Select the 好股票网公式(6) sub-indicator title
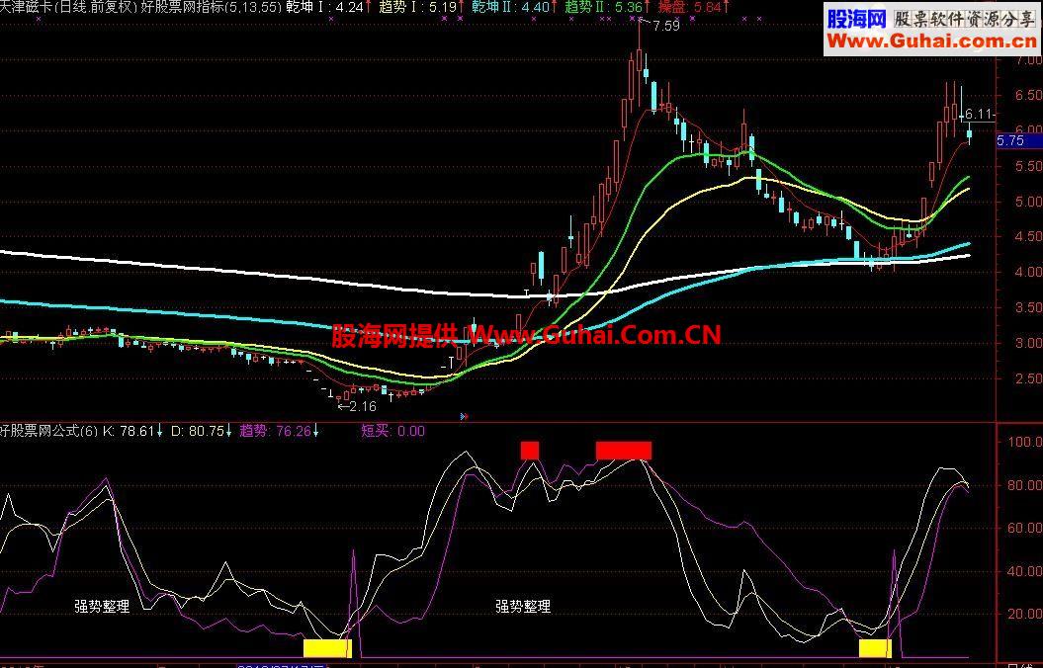 (48, 432)
